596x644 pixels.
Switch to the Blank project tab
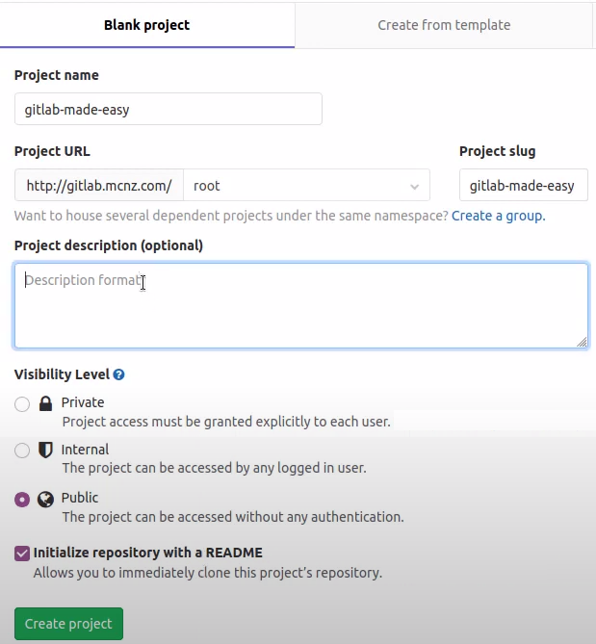(x=146, y=25)
